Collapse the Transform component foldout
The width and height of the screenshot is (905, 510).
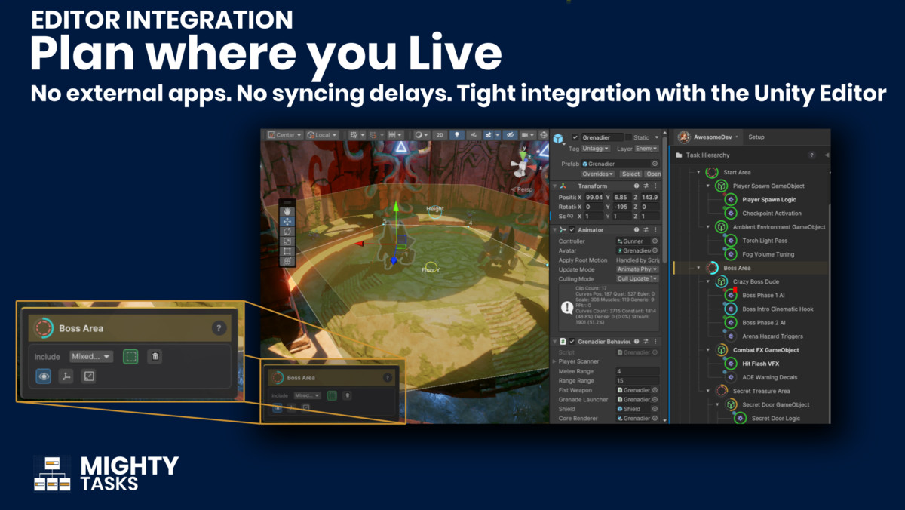[x=556, y=186]
